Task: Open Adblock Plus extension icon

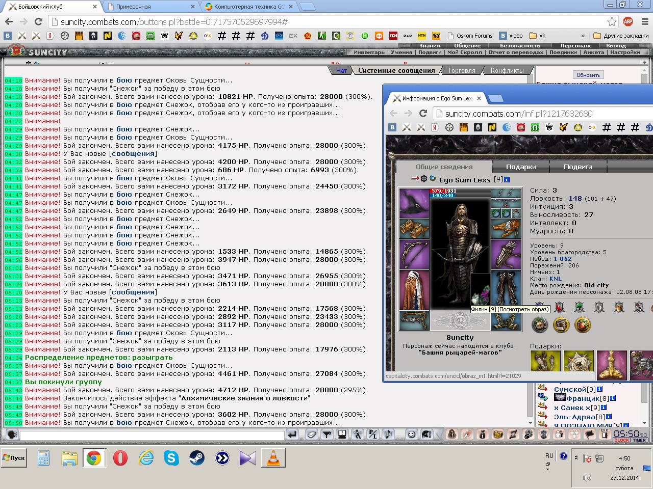Action: (x=628, y=21)
